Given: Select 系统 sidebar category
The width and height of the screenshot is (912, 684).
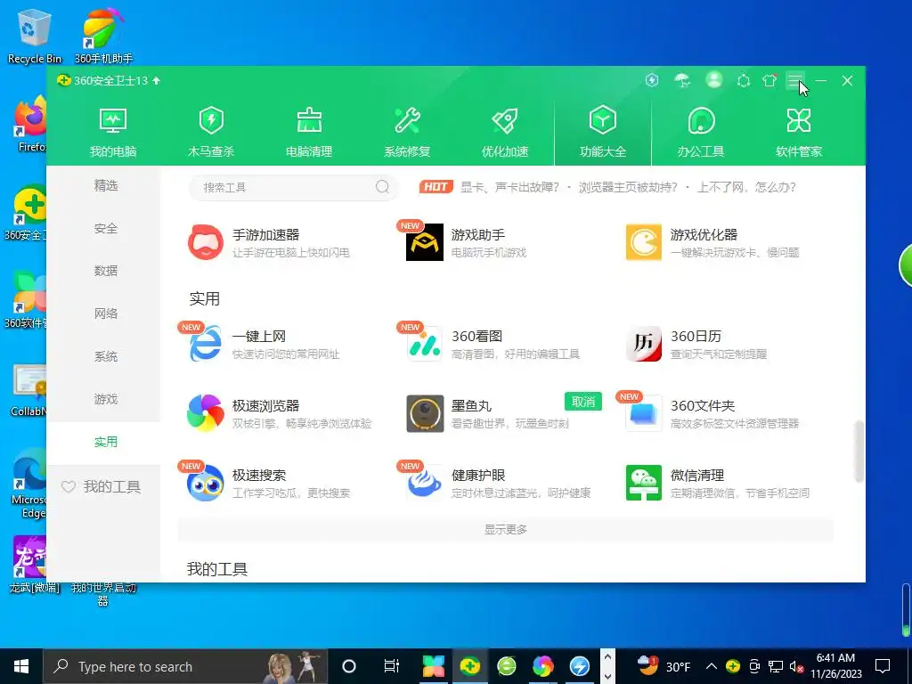Looking at the screenshot, I should click(x=106, y=356).
